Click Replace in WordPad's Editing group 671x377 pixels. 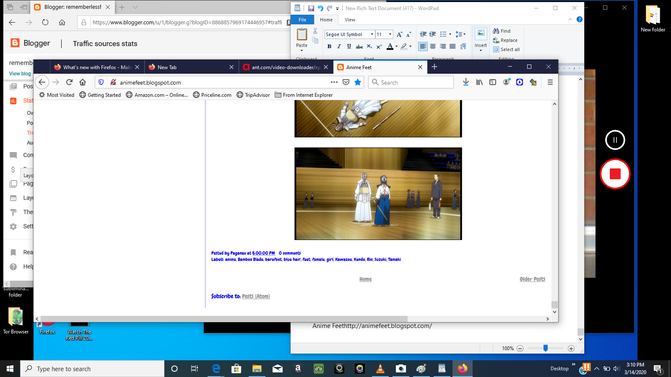(x=505, y=40)
